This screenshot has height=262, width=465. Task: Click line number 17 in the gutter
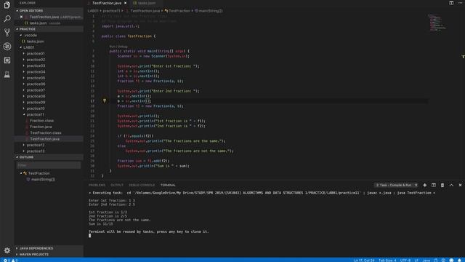pyautogui.click(x=92, y=101)
